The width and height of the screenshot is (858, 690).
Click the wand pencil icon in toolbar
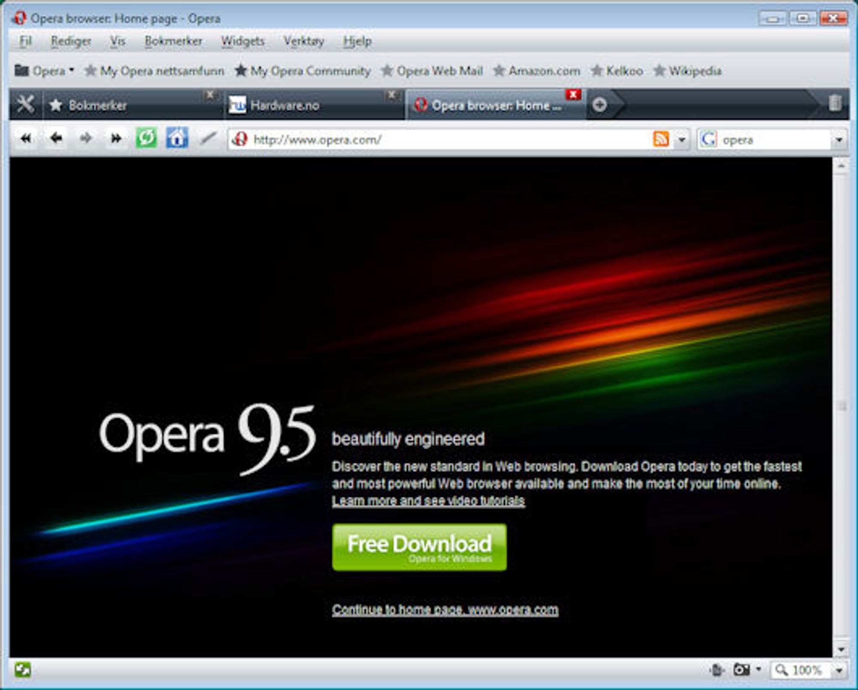[208, 138]
